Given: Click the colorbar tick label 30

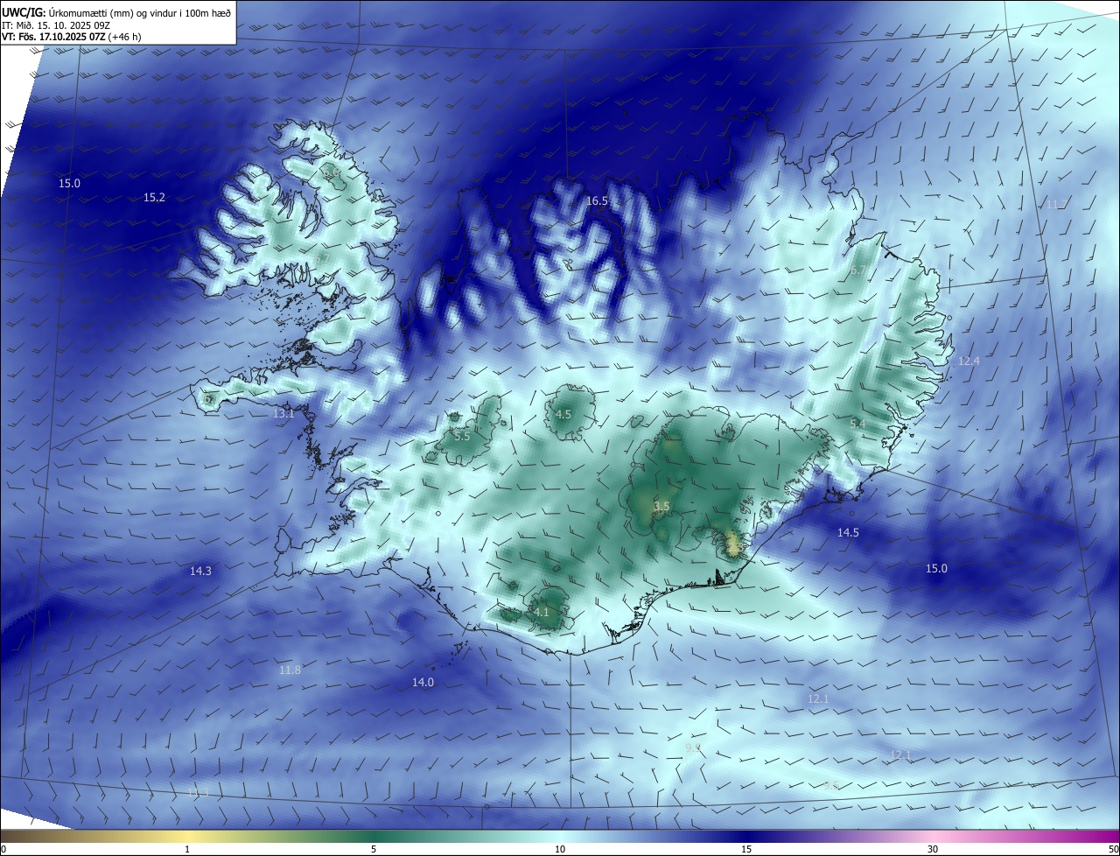Looking at the screenshot, I should click(x=933, y=849).
